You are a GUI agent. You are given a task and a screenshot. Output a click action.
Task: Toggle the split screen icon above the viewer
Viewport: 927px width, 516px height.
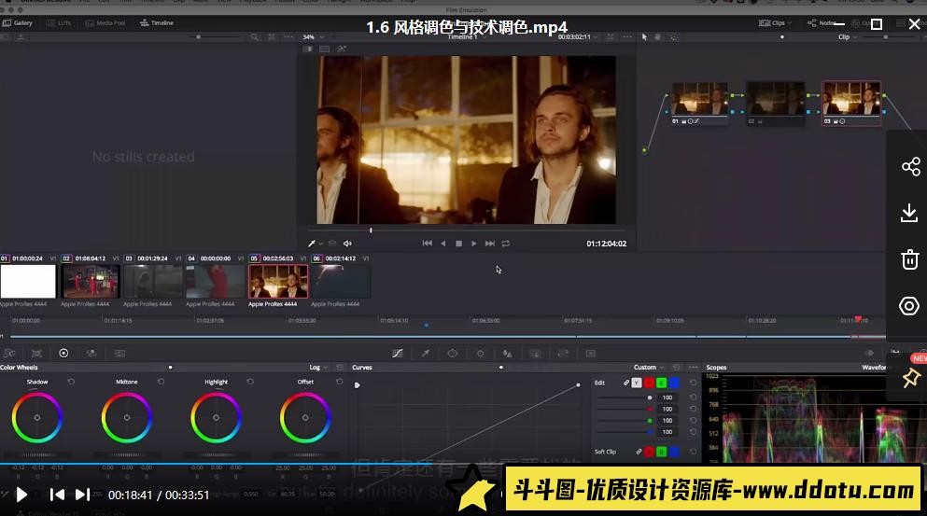tap(324, 49)
